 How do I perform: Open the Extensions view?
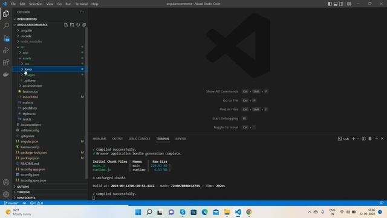point(6,62)
